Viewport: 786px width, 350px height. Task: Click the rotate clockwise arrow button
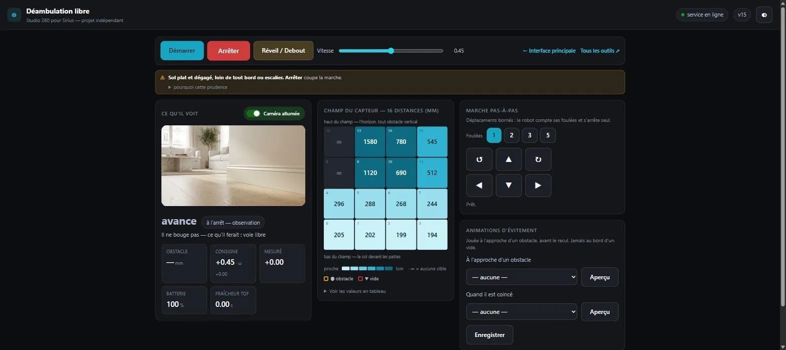coord(538,159)
